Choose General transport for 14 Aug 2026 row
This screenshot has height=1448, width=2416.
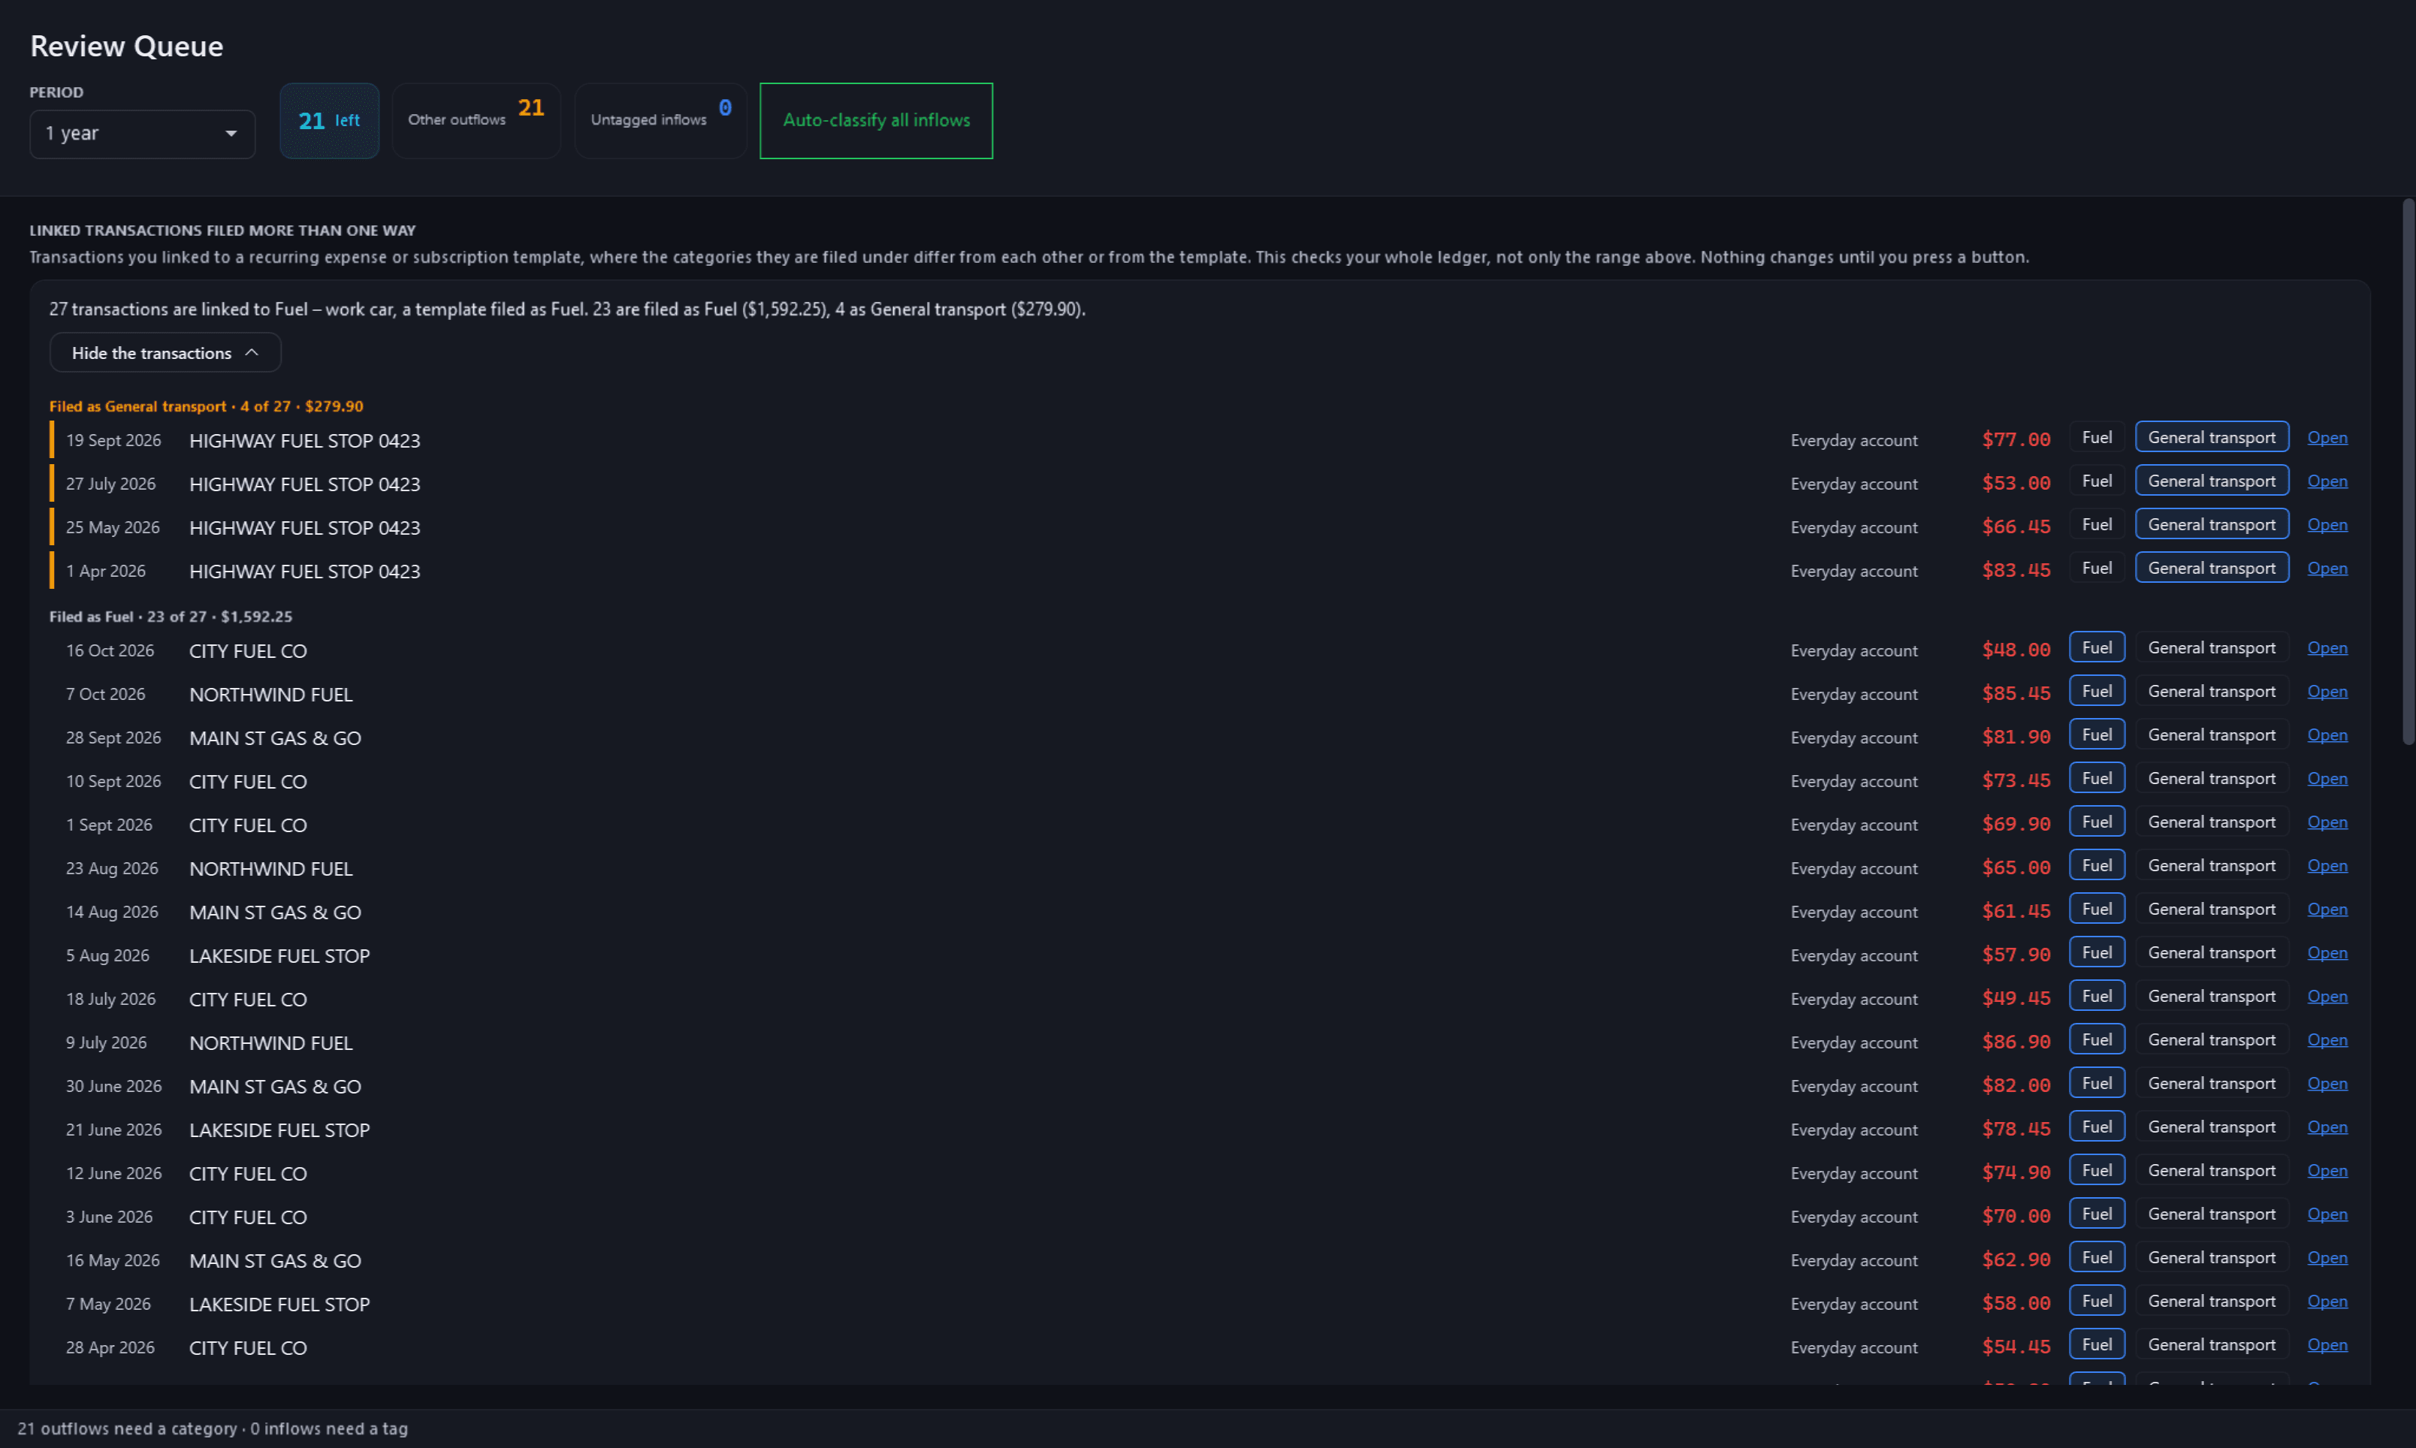coord(2211,910)
